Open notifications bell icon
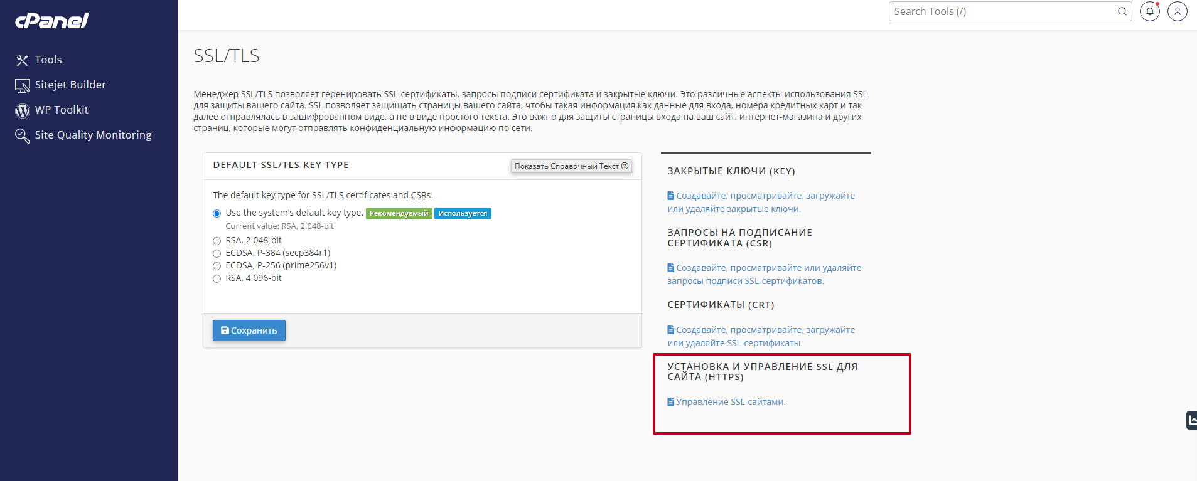 (1150, 11)
